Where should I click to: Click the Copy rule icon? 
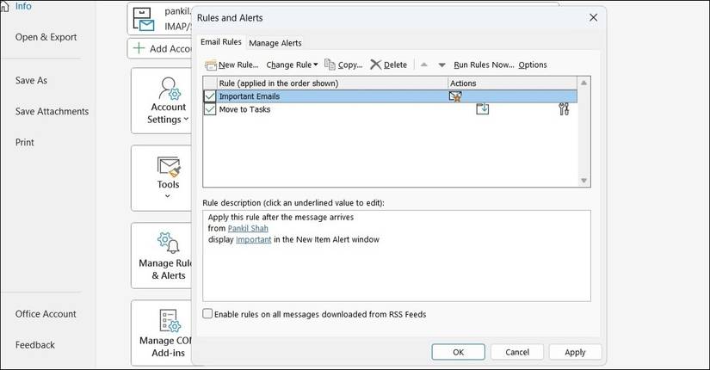(330, 65)
